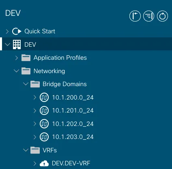Click the refresh circular arrow icon
Screen dimensions: 172x169
tap(162, 16)
